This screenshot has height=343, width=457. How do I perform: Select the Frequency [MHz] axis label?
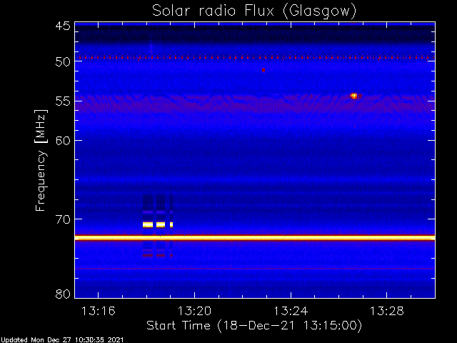point(41,160)
